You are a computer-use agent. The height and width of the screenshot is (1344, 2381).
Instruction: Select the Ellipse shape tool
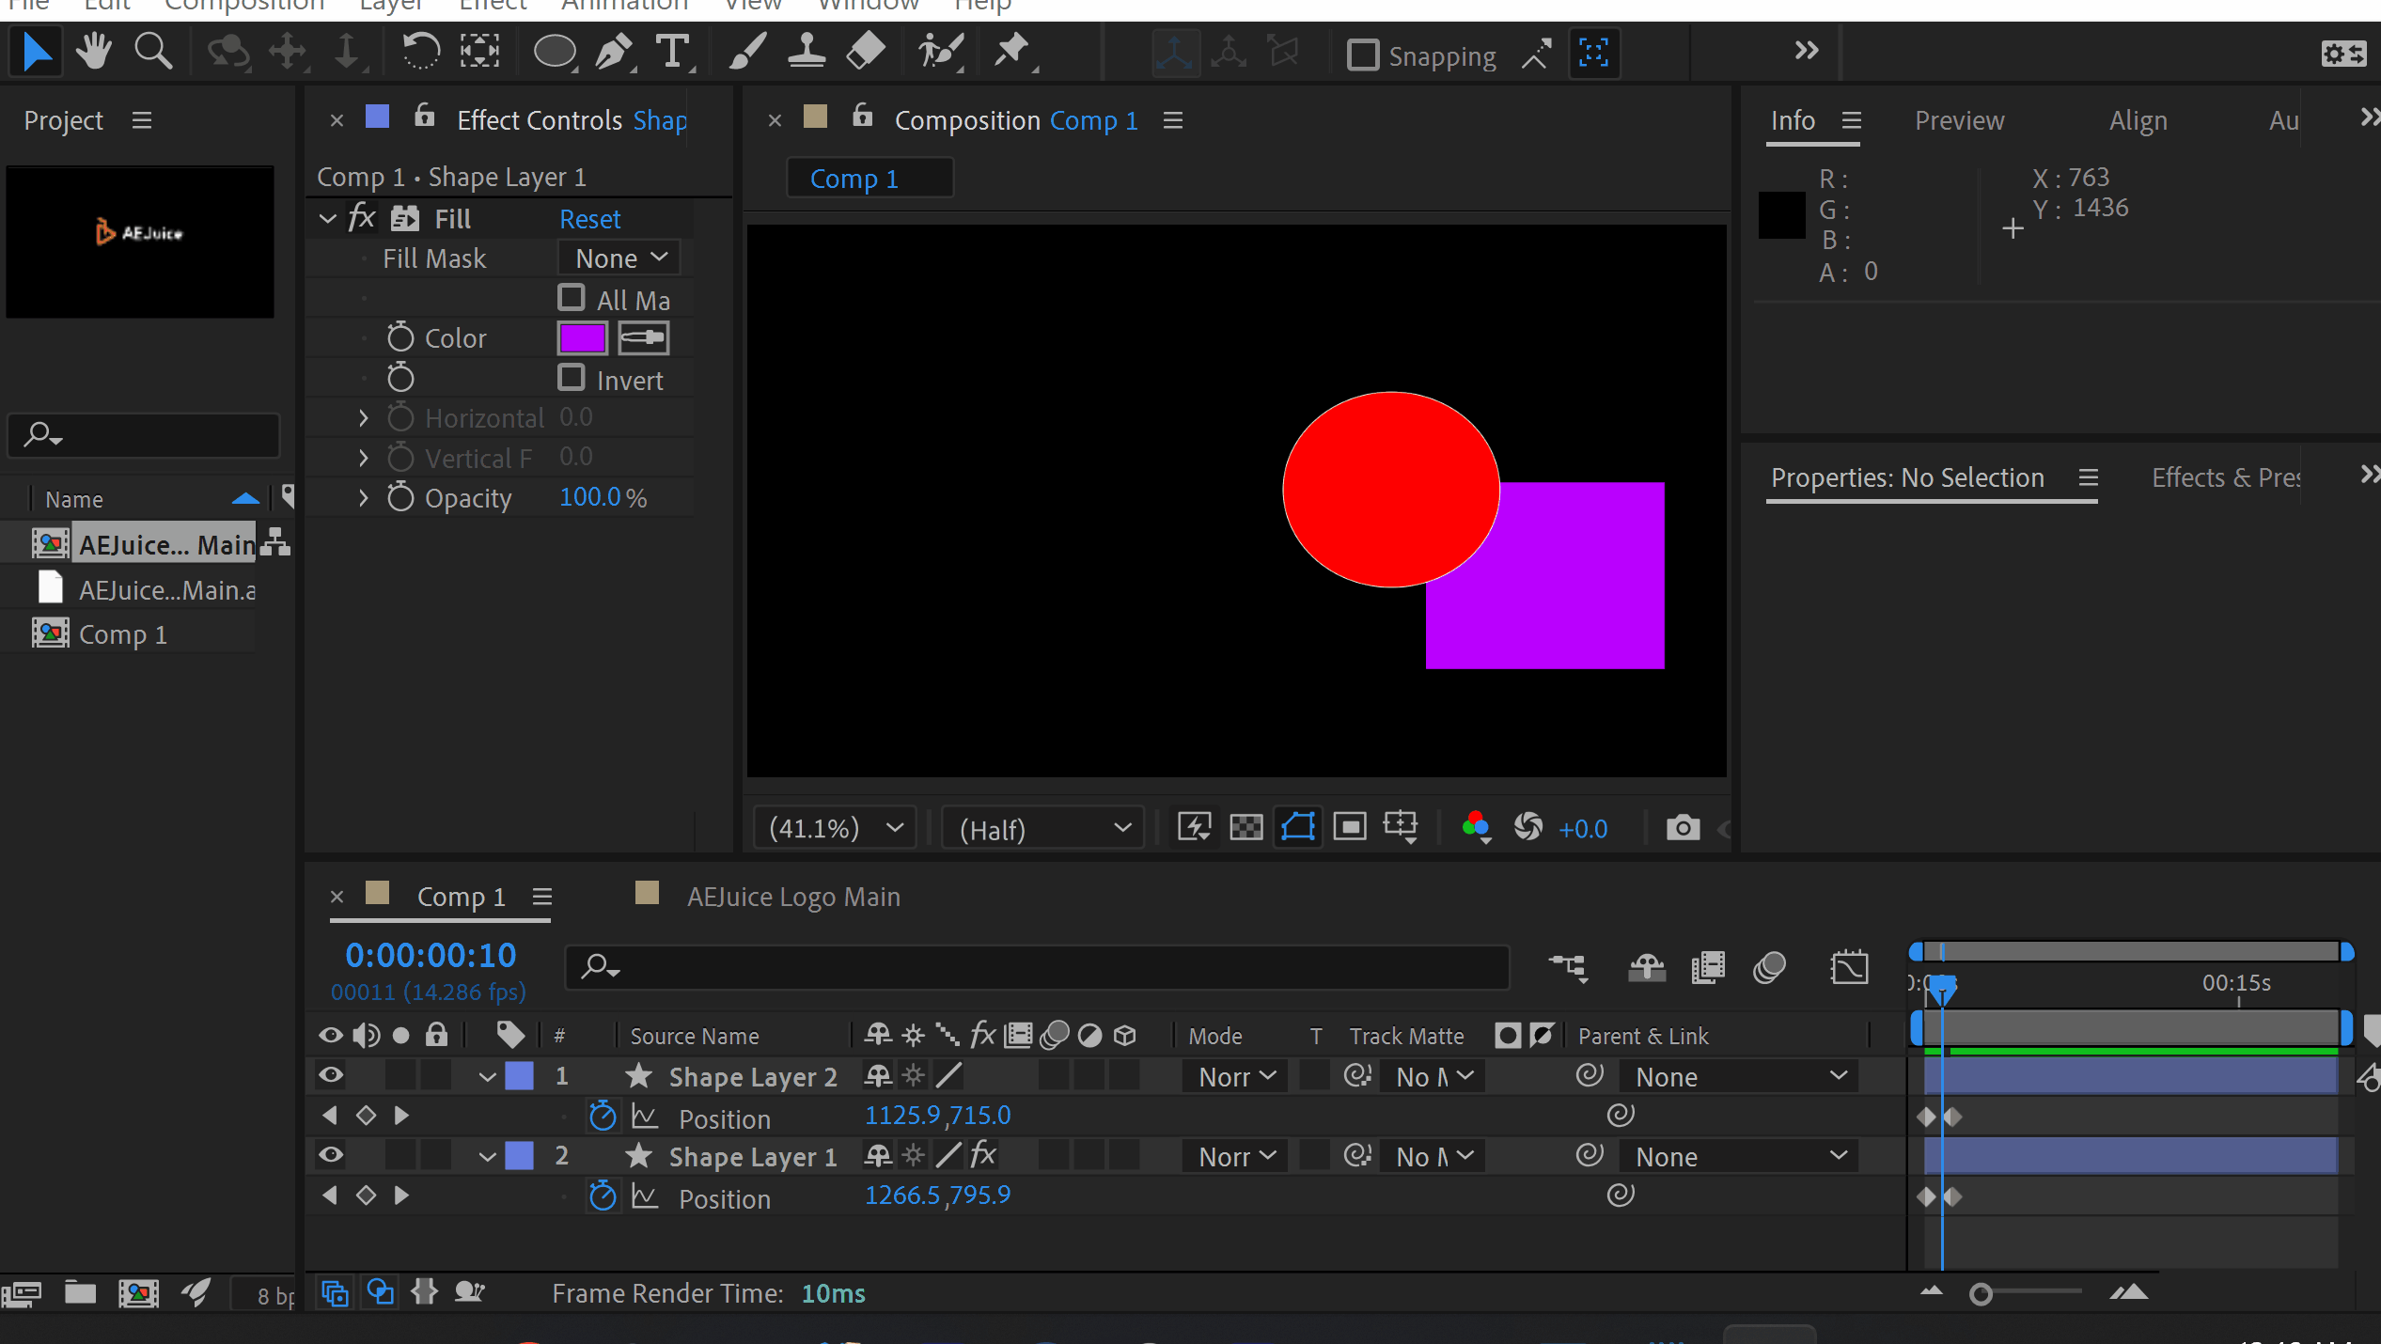coord(555,52)
